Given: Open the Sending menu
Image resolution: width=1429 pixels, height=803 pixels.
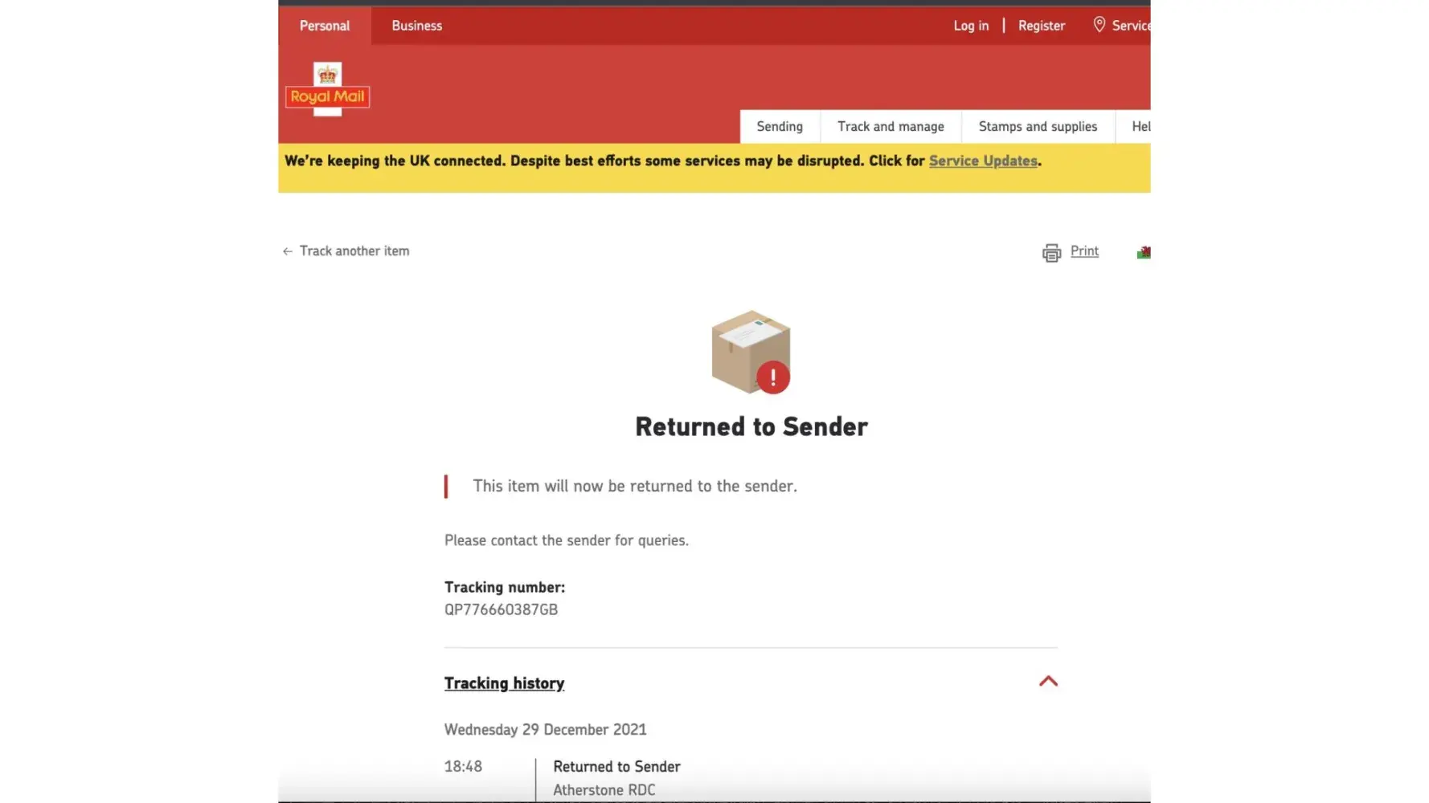Looking at the screenshot, I should pyautogui.click(x=780, y=127).
